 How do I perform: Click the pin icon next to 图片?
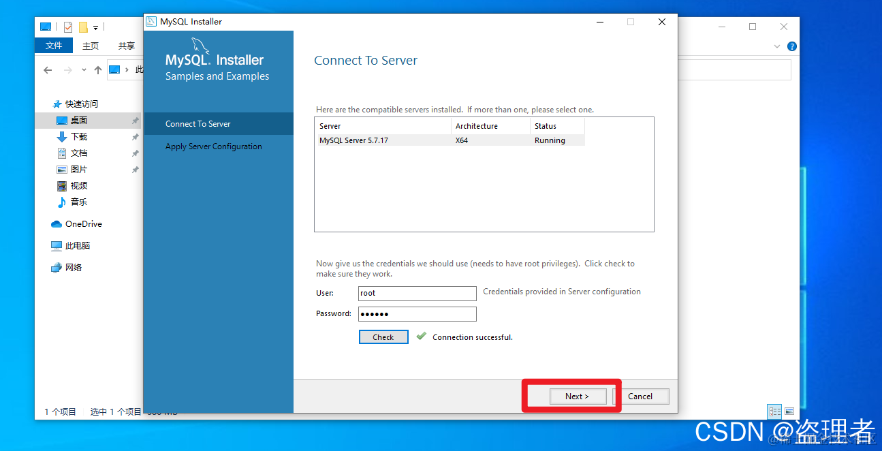[x=135, y=170]
